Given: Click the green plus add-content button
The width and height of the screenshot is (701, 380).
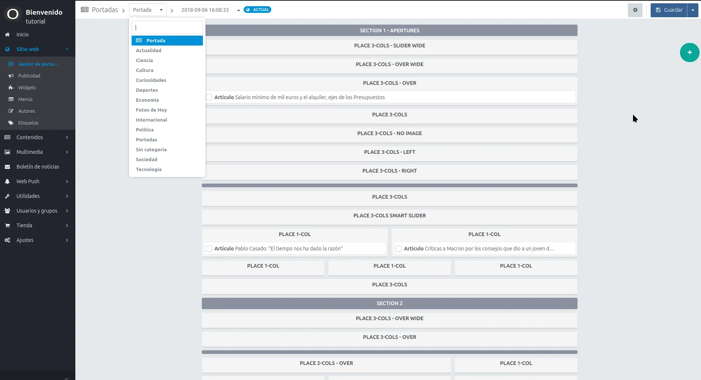Looking at the screenshot, I should [690, 53].
